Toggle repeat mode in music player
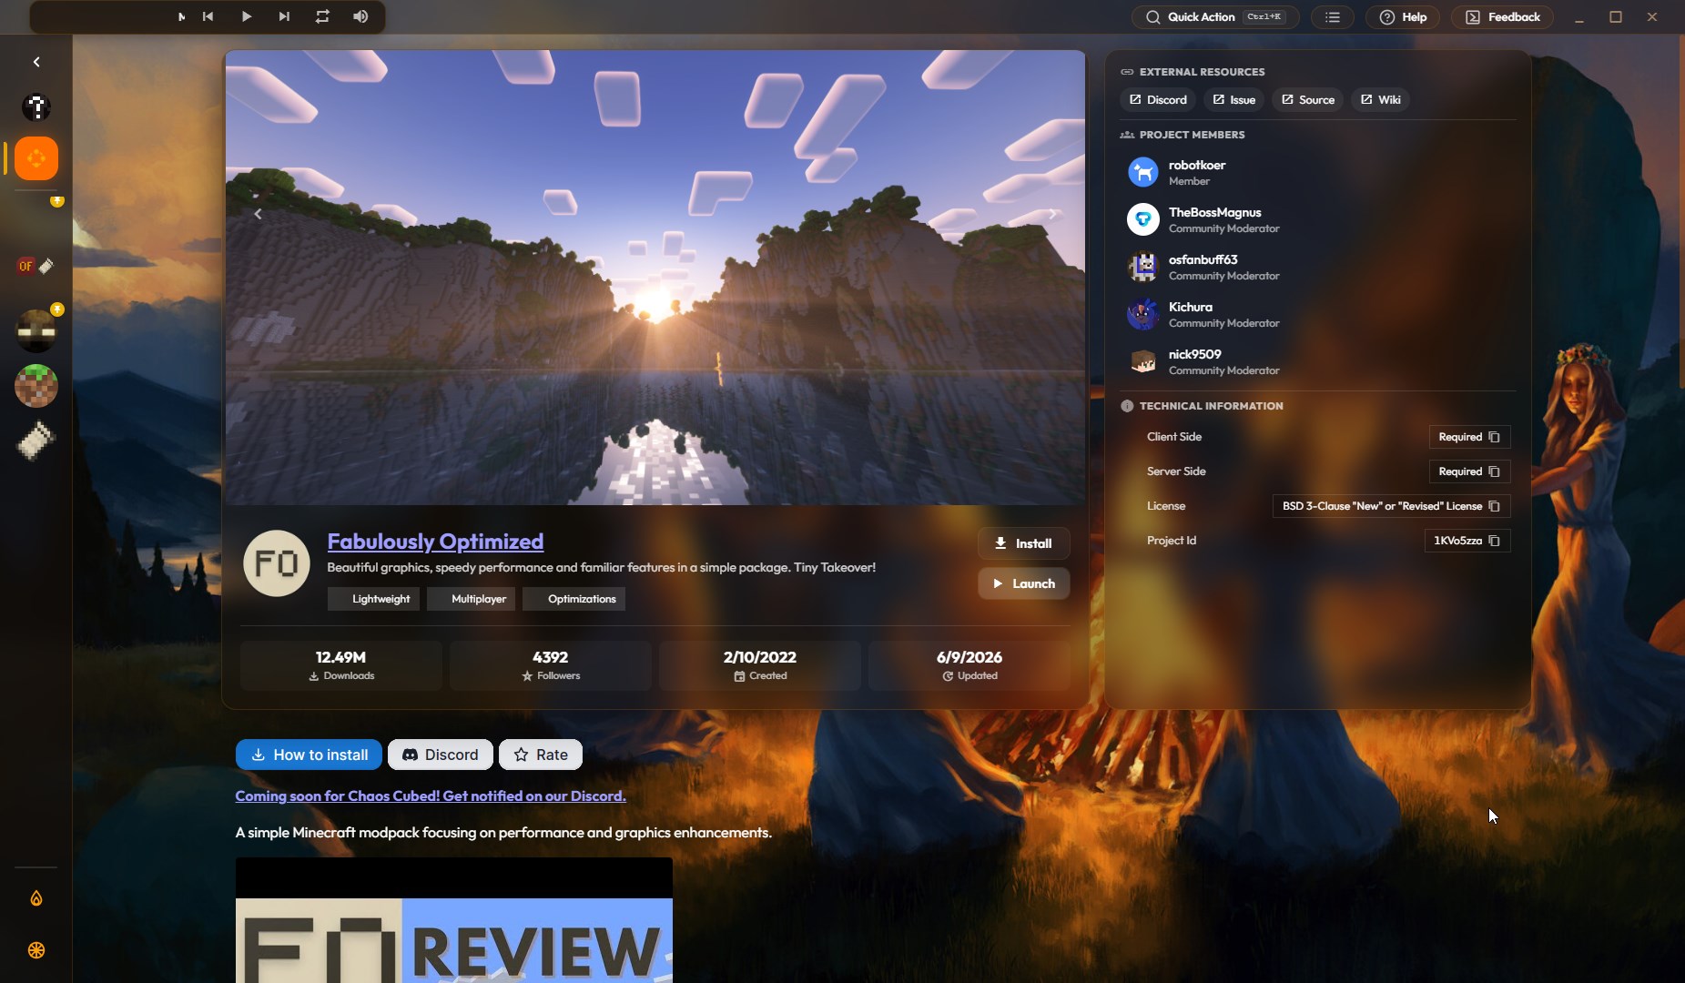 click(322, 16)
